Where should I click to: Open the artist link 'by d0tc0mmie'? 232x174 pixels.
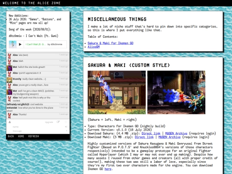click(x=55, y=44)
